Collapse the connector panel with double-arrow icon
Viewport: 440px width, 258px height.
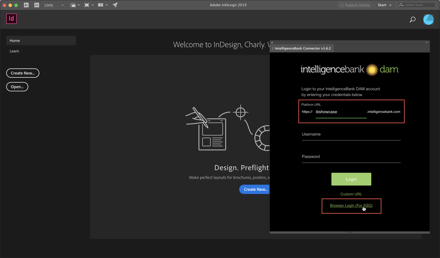(x=427, y=42)
